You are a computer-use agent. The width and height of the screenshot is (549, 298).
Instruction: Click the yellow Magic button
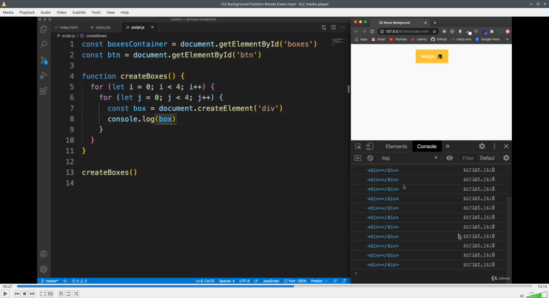pyautogui.click(x=432, y=56)
